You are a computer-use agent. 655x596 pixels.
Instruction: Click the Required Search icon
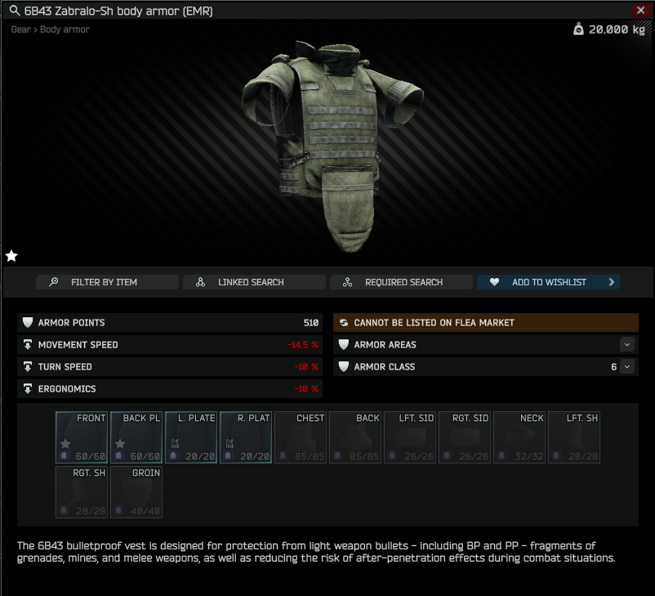(x=348, y=282)
